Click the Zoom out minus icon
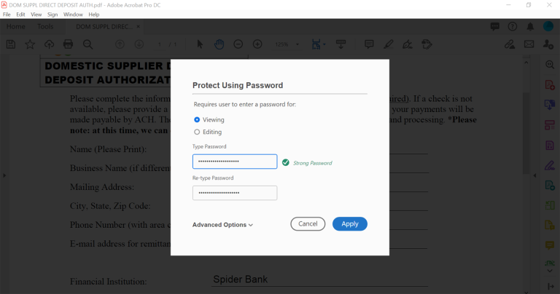This screenshot has height=294, width=560. (x=238, y=44)
